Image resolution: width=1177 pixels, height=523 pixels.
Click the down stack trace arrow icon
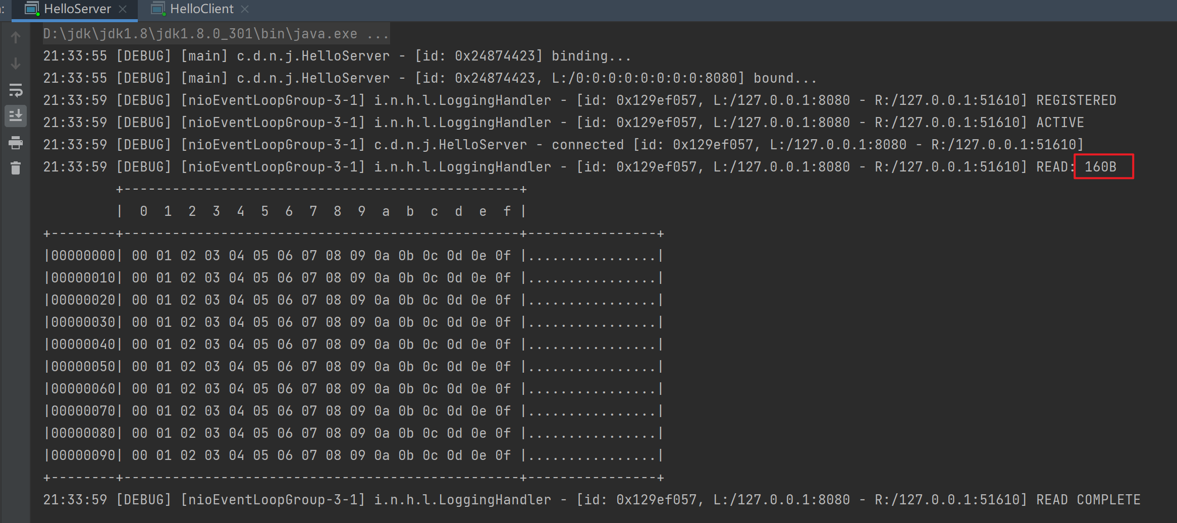pyautogui.click(x=16, y=64)
